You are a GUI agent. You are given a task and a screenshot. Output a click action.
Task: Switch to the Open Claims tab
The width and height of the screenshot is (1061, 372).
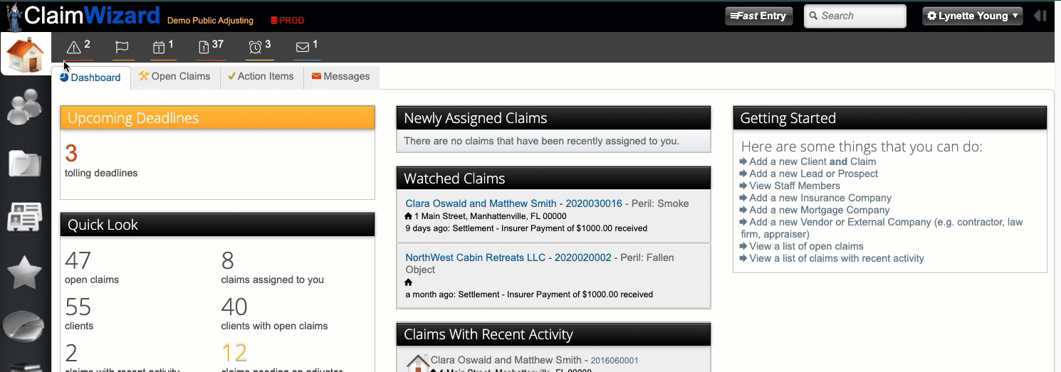175,77
